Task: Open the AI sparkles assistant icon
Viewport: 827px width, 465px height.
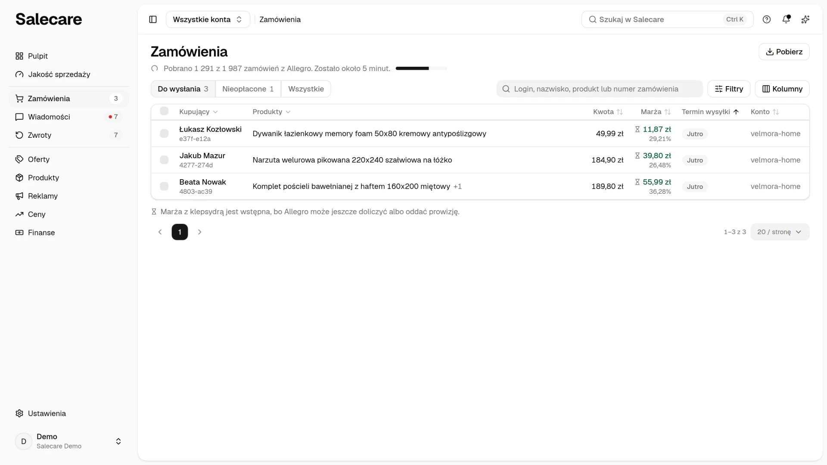Action: pyautogui.click(x=805, y=19)
